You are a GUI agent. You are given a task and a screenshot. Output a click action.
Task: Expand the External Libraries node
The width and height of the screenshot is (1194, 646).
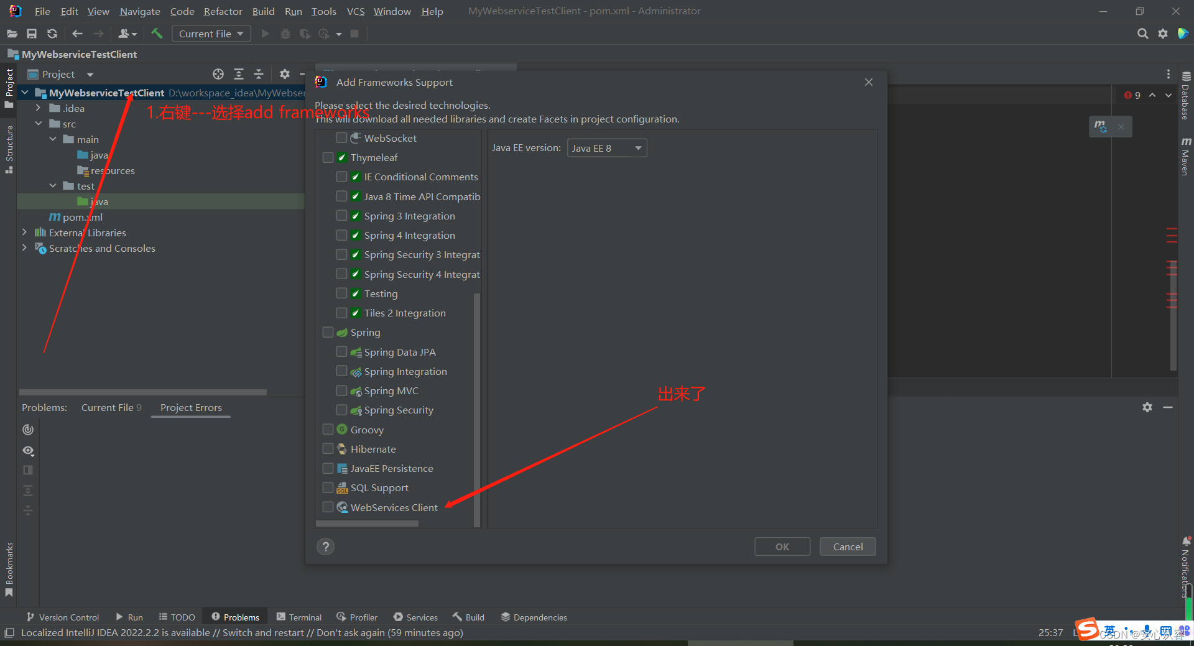coord(24,232)
